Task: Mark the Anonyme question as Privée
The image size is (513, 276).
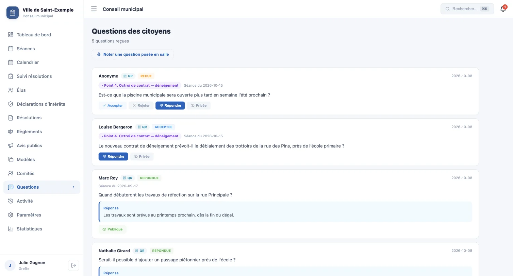Action: coord(199,105)
